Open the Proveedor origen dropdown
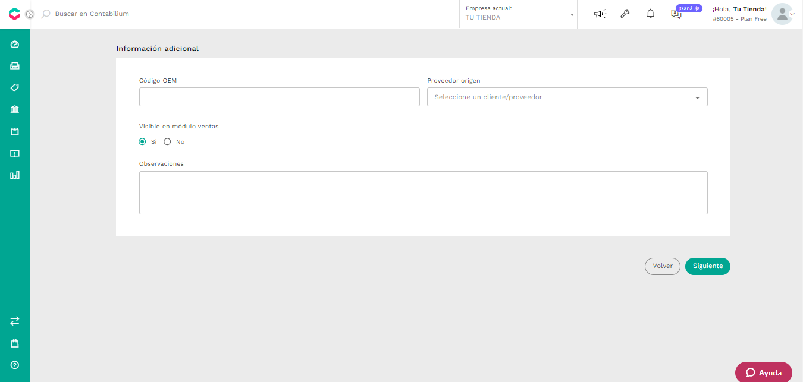This screenshot has height=382, width=803. pos(567,97)
